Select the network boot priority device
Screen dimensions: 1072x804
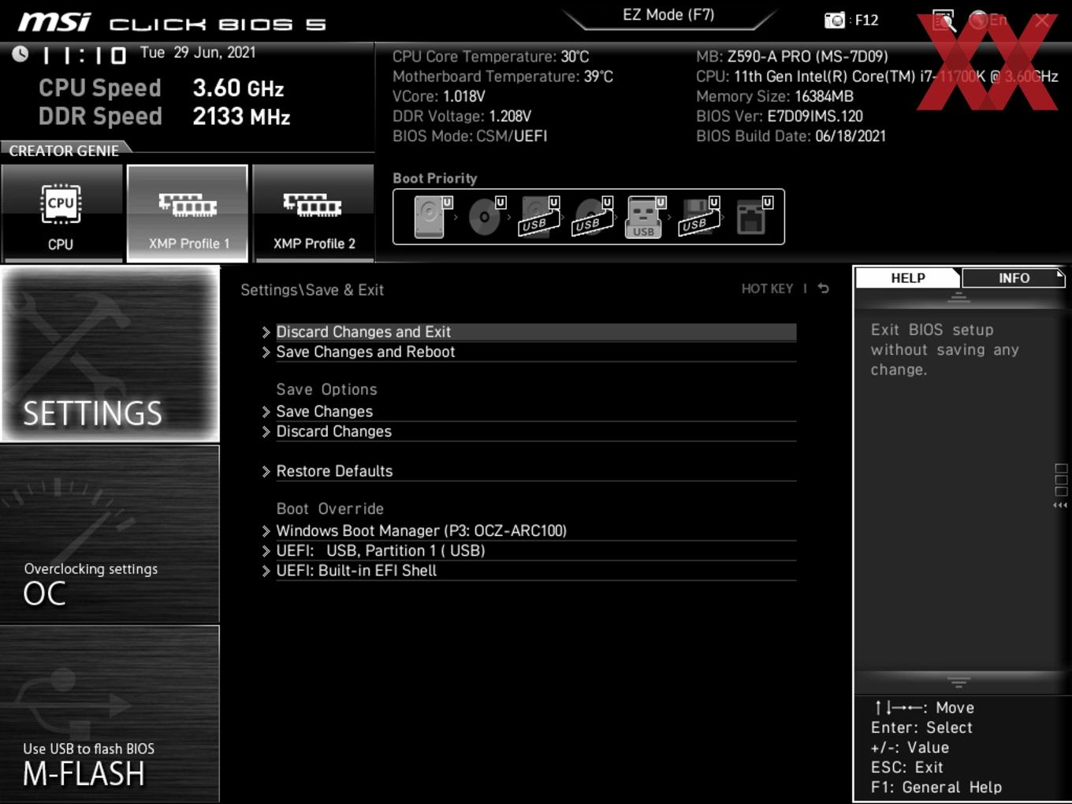coord(754,217)
